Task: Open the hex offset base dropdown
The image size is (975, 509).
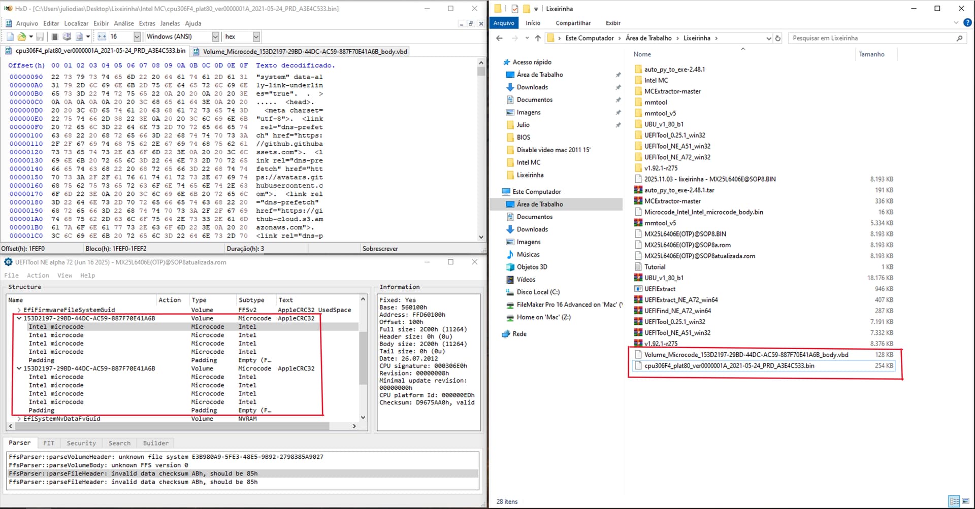Action: (x=256, y=37)
